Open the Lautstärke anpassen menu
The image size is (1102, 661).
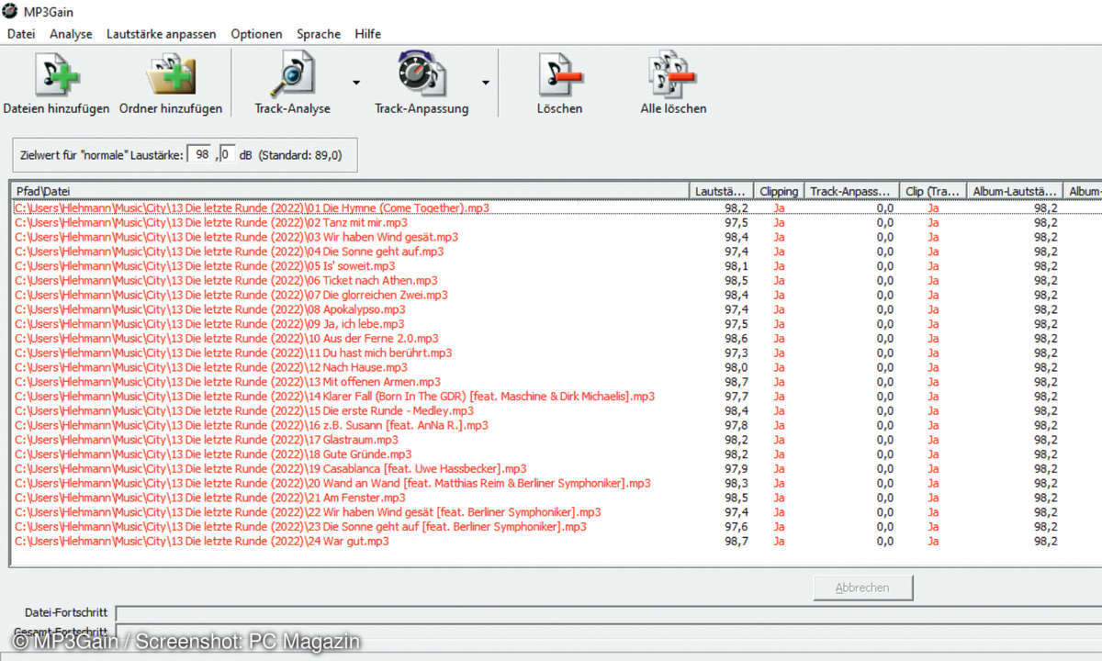tap(162, 34)
